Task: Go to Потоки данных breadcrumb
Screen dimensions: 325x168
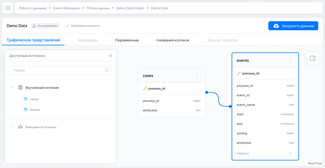Action: [98, 8]
